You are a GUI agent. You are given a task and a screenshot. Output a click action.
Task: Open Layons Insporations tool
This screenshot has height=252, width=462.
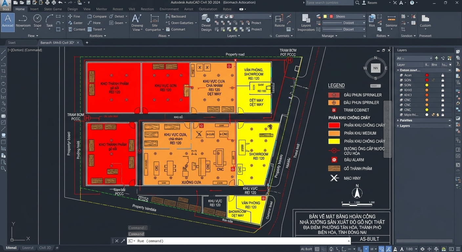tap(306, 22)
